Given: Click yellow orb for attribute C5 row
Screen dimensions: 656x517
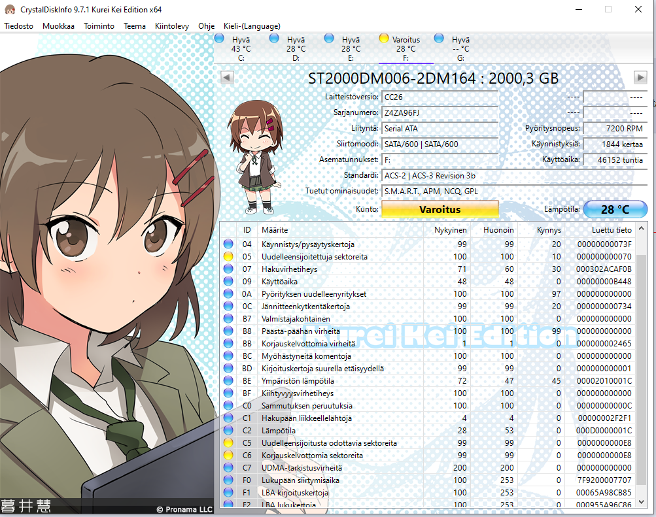Looking at the screenshot, I should (228, 442).
